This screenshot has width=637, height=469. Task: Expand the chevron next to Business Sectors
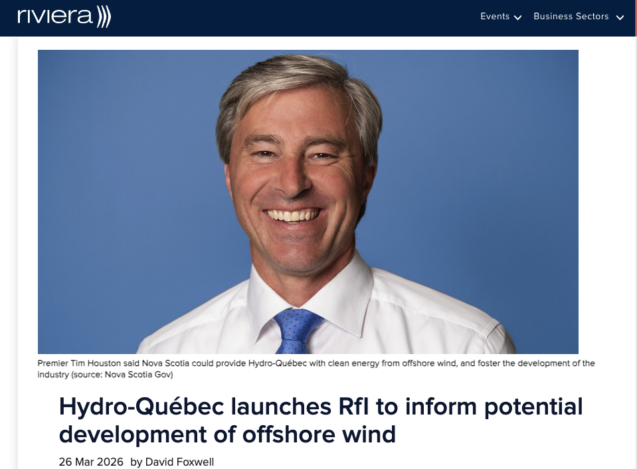[x=620, y=18]
